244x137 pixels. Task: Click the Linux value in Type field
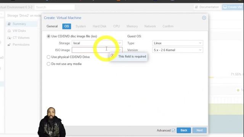tap(157, 43)
